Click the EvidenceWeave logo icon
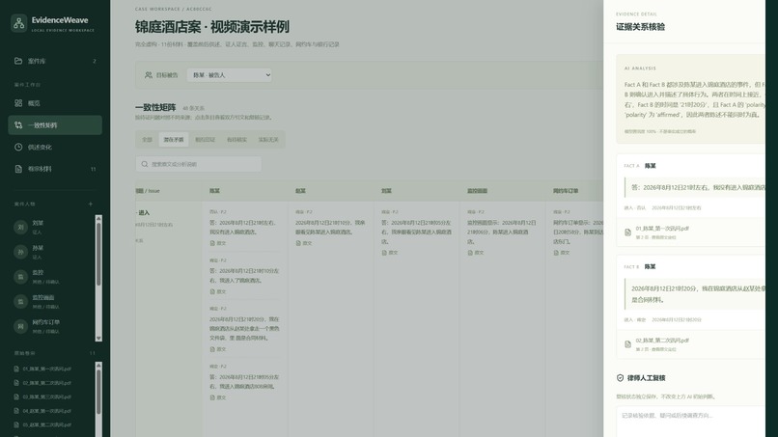778x437 pixels. pyautogui.click(x=19, y=23)
